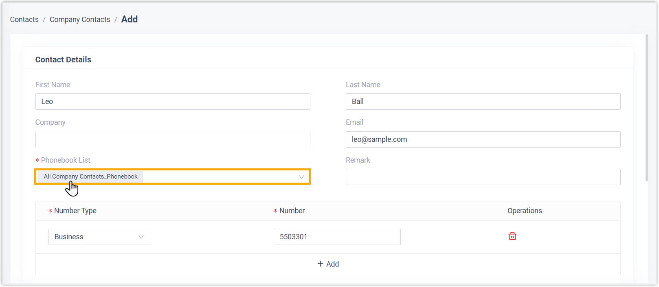Select the empty Company input field

pyautogui.click(x=173, y=139)
